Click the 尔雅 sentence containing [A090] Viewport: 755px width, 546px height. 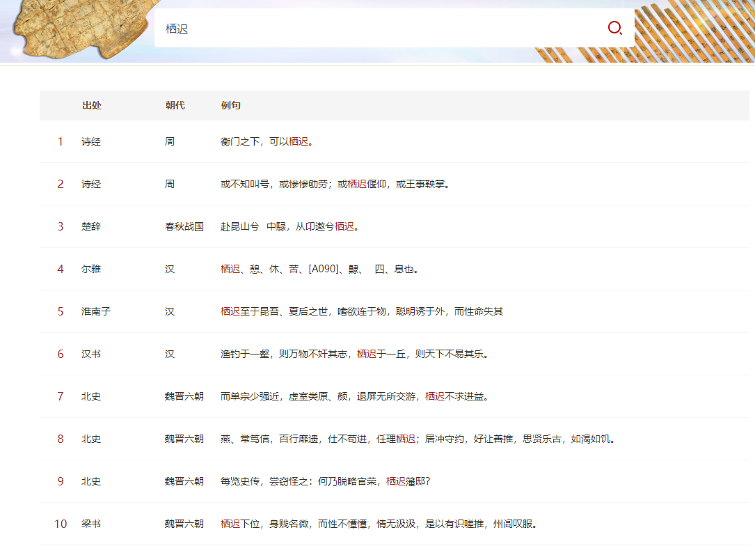[x=319, y=269]
